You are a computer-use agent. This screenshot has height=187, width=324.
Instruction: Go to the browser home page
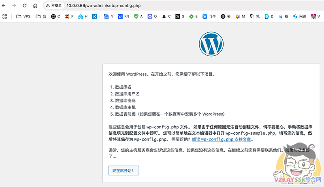click(35, 6)
